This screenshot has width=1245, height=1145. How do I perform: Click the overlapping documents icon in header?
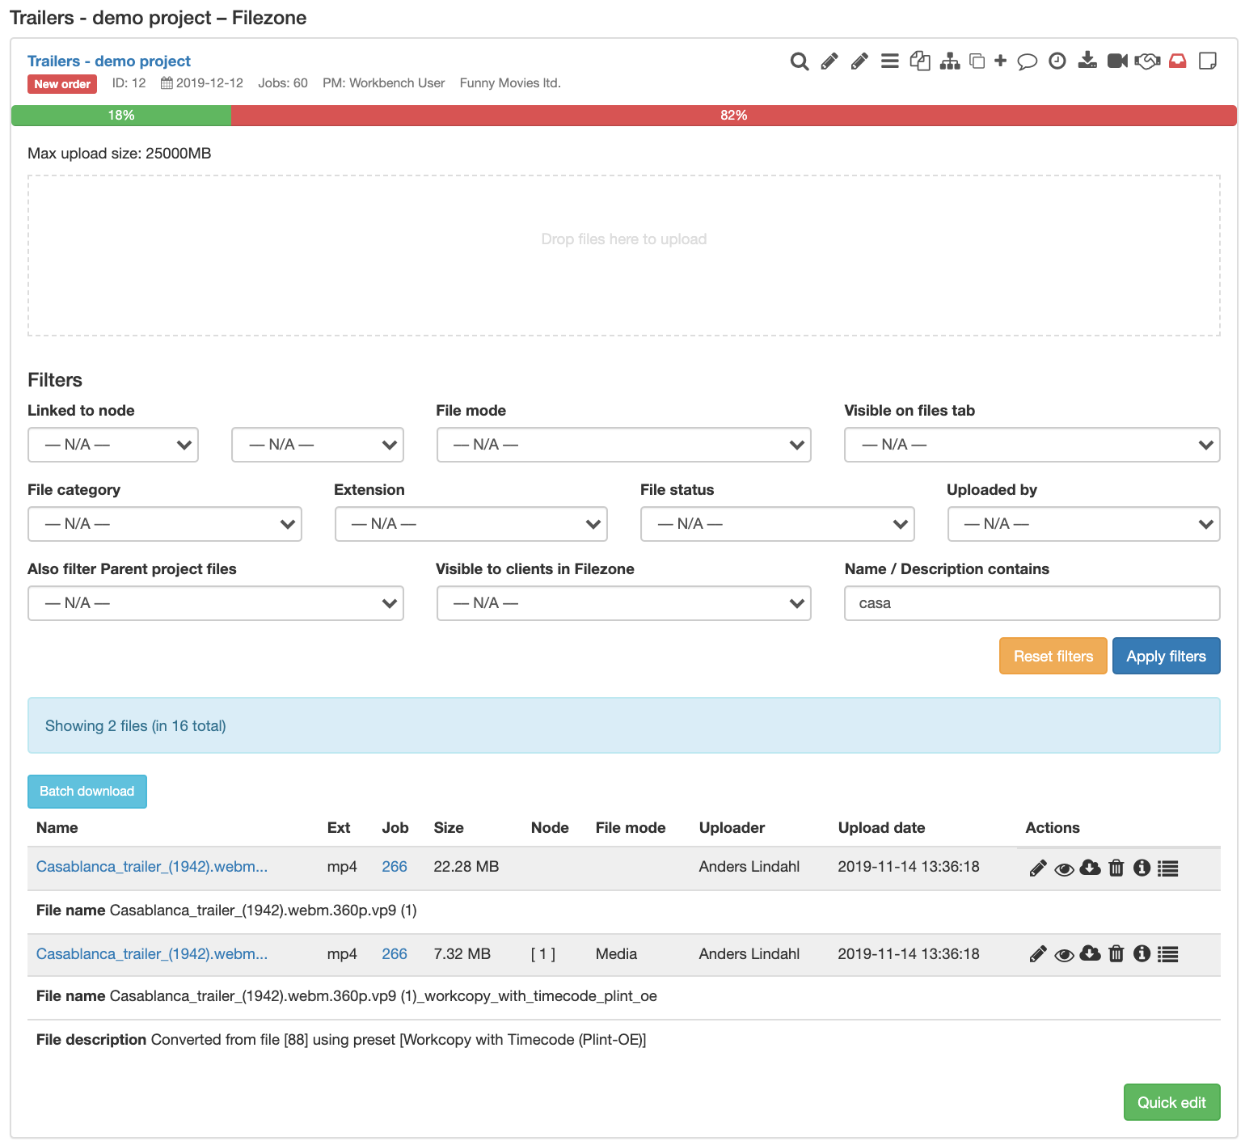tap(920, 61)
